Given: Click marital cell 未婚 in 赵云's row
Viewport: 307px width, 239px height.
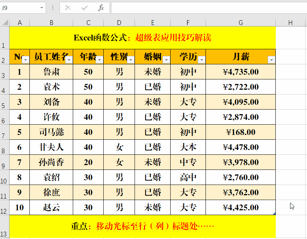Looking at the screenshot, I should click(x=153, y=207).
